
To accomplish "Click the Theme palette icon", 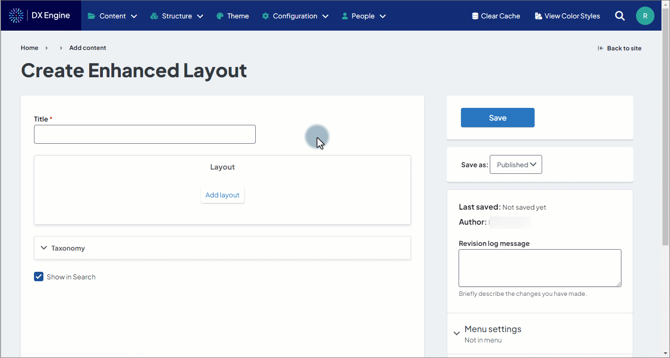I will click(220, 16).
